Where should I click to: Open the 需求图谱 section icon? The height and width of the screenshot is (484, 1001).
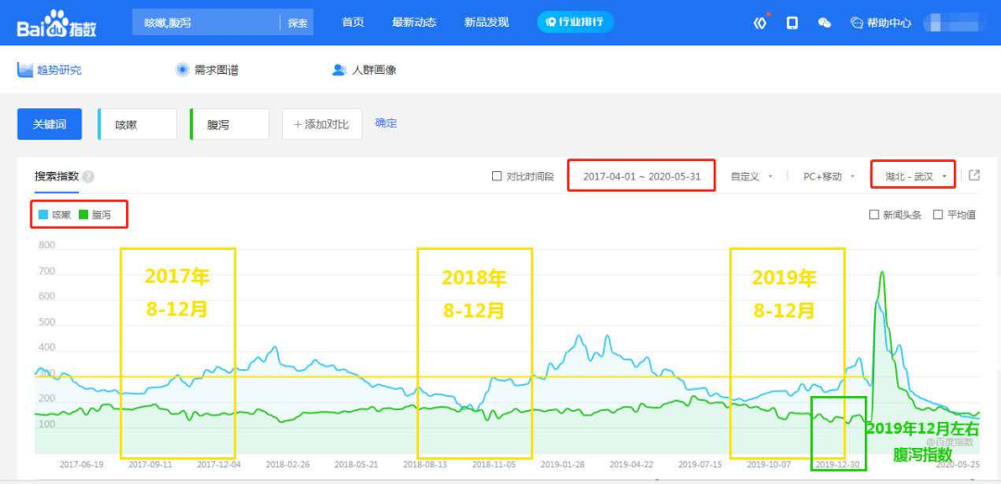(183, 70)
